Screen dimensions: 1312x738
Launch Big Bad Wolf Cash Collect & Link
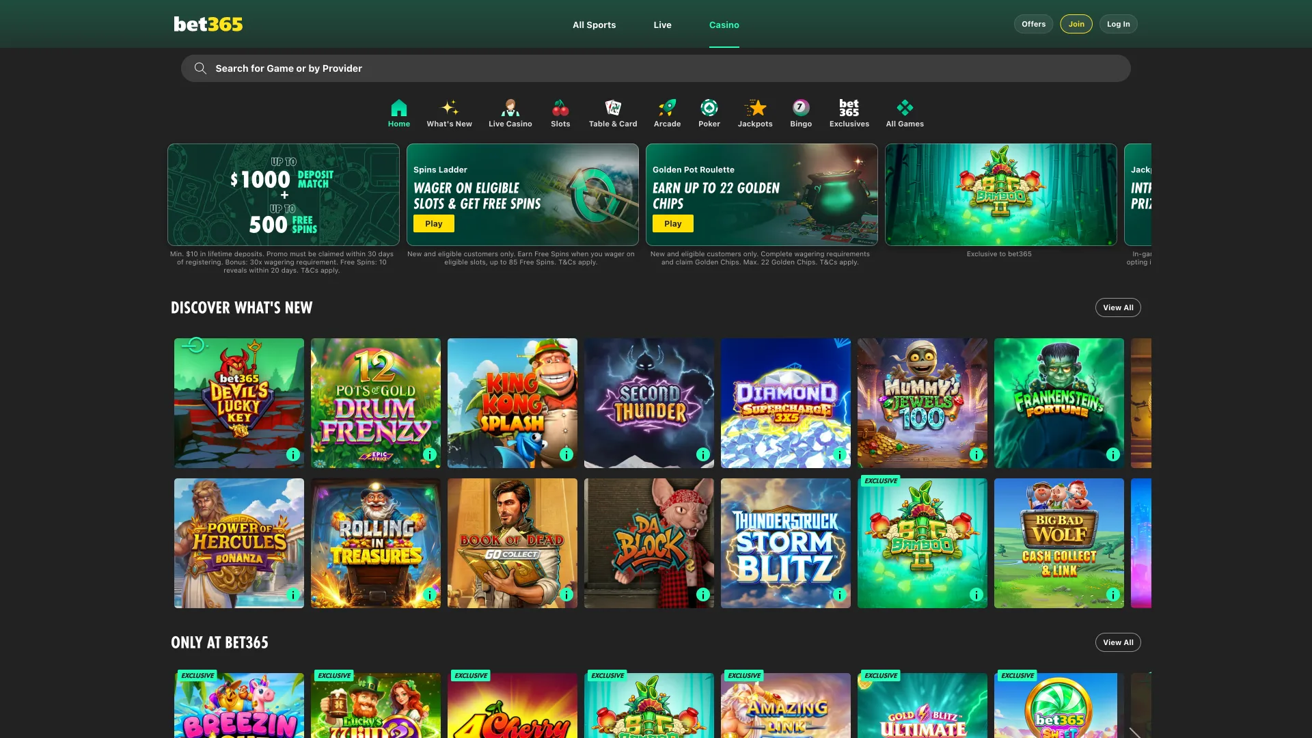coord(1059,543)
